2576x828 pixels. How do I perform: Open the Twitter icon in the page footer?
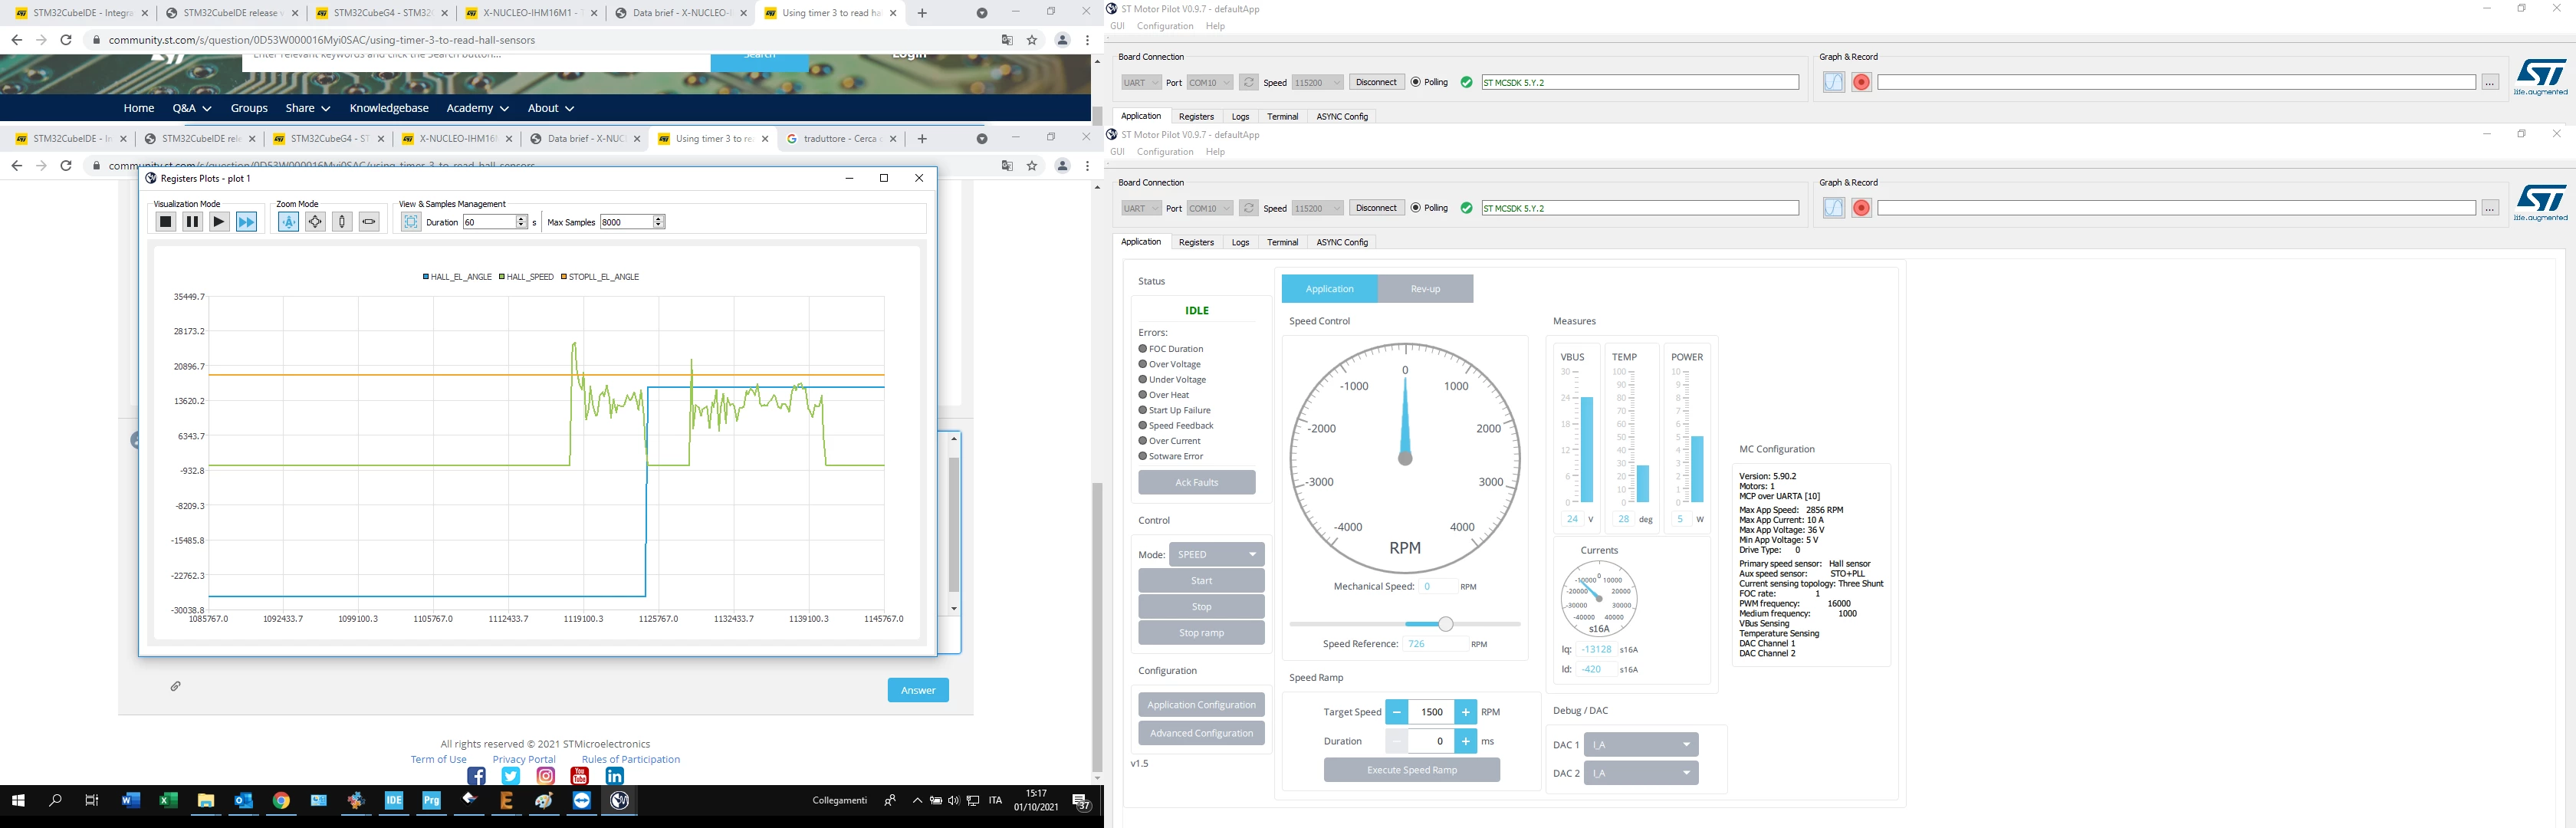(x=511, y=776)
